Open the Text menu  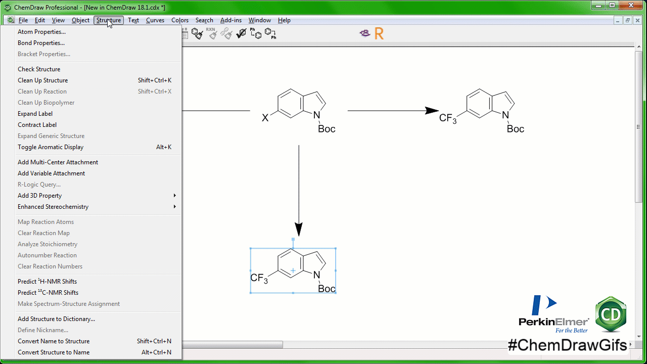133,20
